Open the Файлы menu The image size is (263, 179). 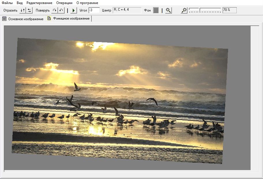(7, 3)
